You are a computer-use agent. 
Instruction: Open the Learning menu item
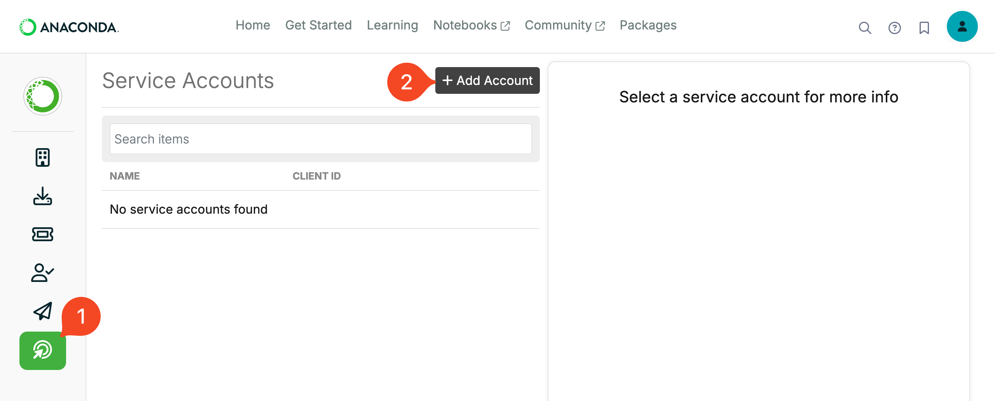click(393, 25)
